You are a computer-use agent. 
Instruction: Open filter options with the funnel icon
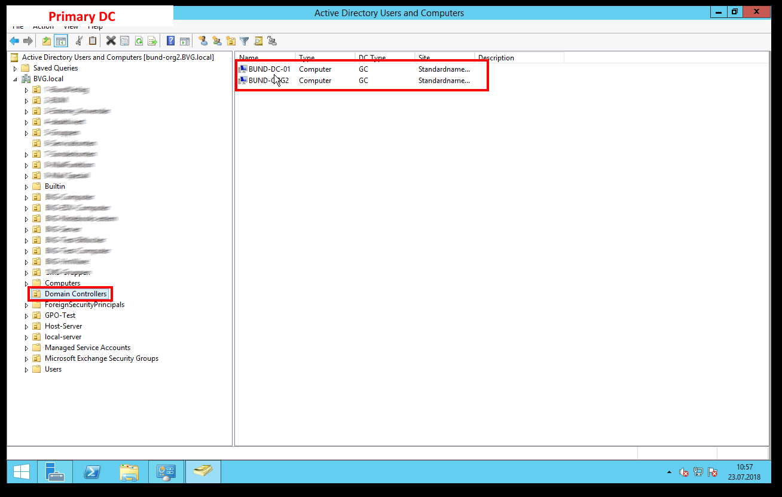[x=245, y=41]
